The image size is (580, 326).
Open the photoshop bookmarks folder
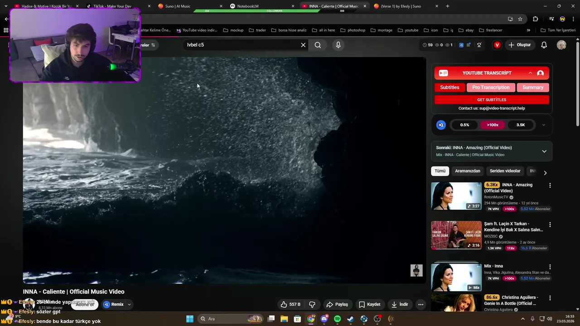pos(353,30)
